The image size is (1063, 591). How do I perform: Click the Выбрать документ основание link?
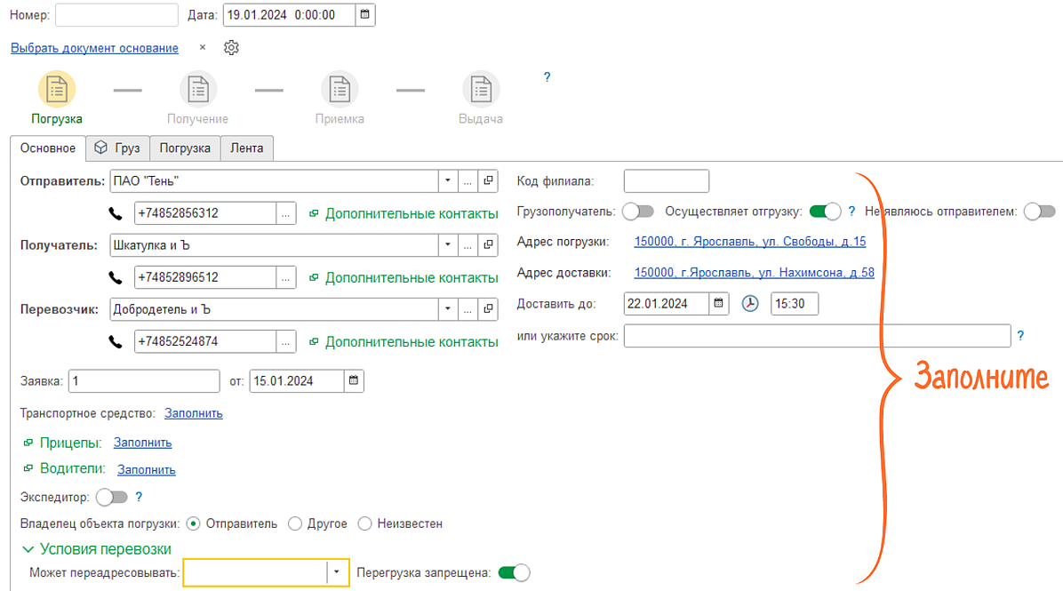94,48
